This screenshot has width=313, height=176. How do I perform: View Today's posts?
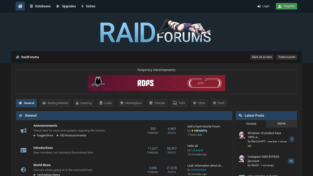click(x=287, y=57)
